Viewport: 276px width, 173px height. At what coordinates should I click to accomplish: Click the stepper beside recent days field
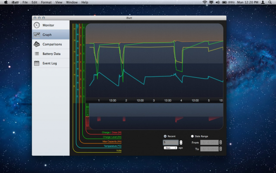point(181,142)
